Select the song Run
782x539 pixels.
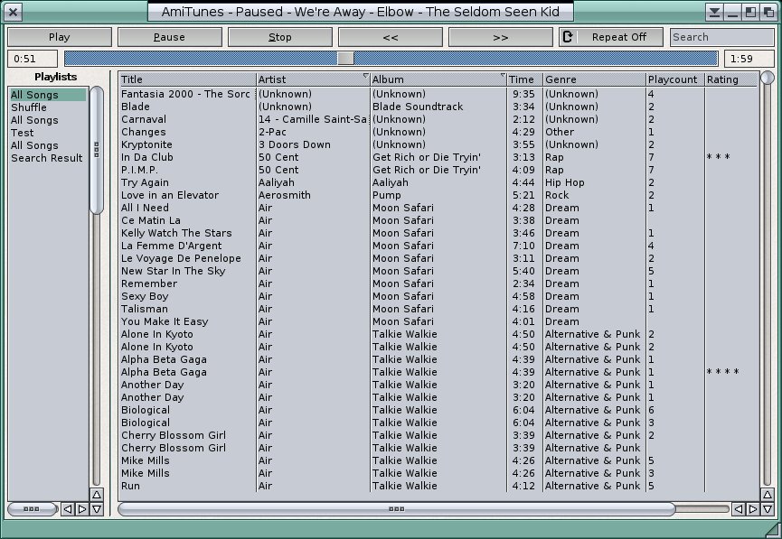pos(438,487)
